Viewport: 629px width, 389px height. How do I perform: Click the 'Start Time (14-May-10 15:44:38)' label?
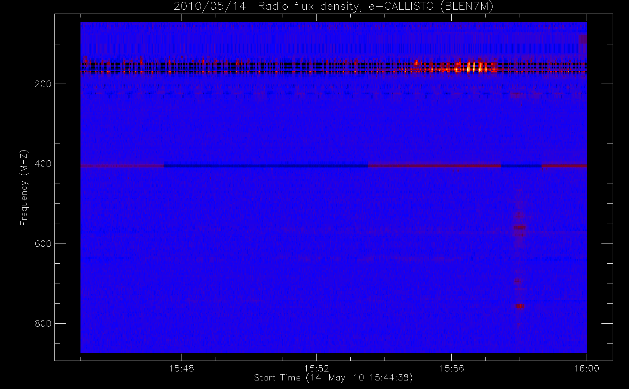coord(333,378)
